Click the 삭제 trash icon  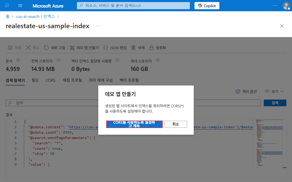point(133,48)
